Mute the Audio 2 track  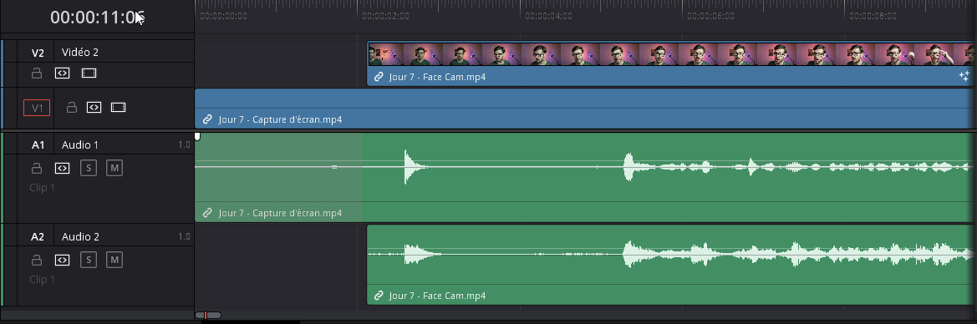(114, 260)
